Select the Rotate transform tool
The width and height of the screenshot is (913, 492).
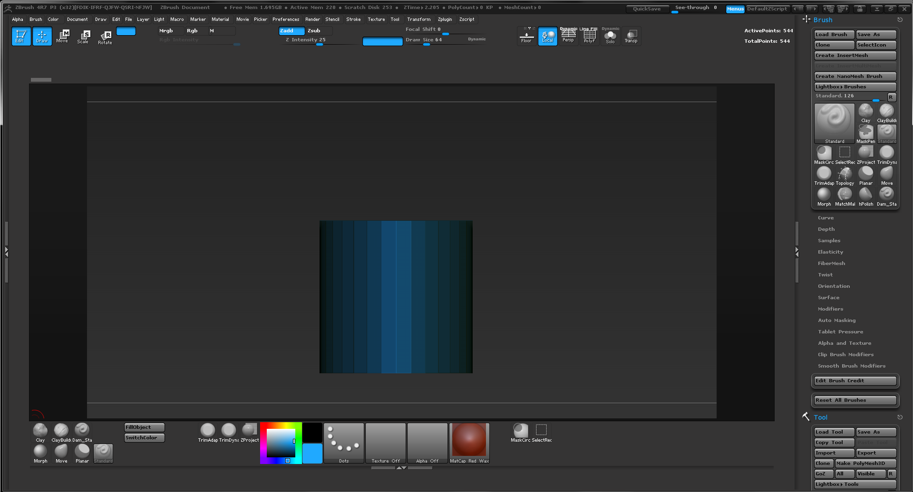105,37
